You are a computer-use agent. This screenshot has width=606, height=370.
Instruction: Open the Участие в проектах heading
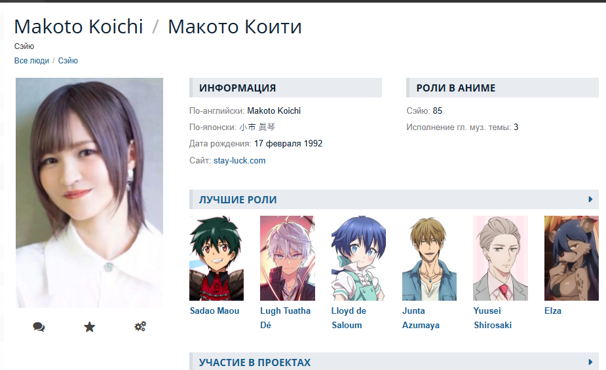point(255,362)
